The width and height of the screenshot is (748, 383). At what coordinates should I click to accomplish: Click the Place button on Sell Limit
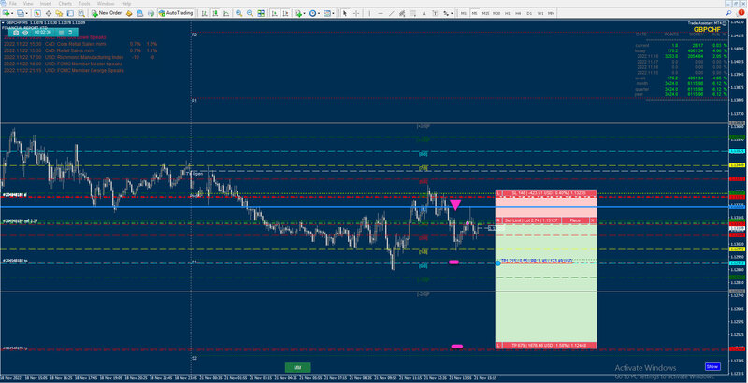[x=575, y=220]
